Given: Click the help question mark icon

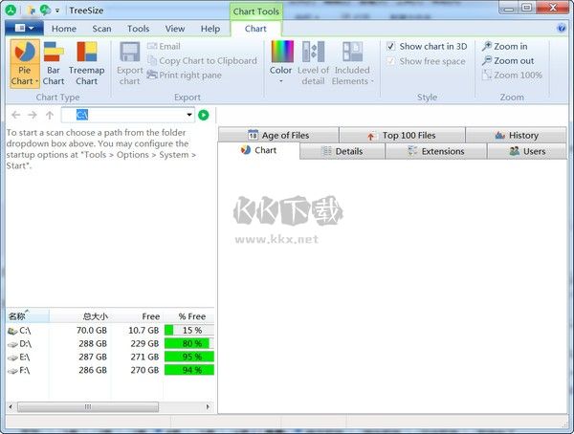Looking at the screenshot, I should 561,28.
